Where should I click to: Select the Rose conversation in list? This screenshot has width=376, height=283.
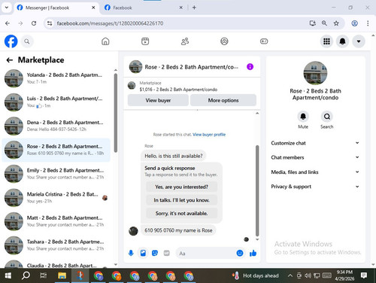(56, 150)
